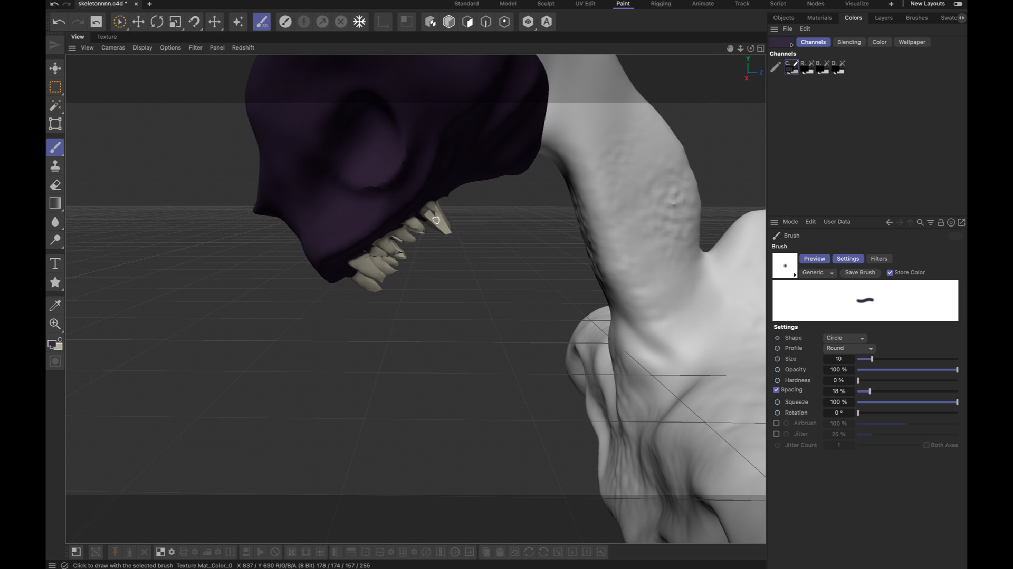Switch to the Layers panel tab
Screen dimensions: 1013x569
[x=884, y=18]
